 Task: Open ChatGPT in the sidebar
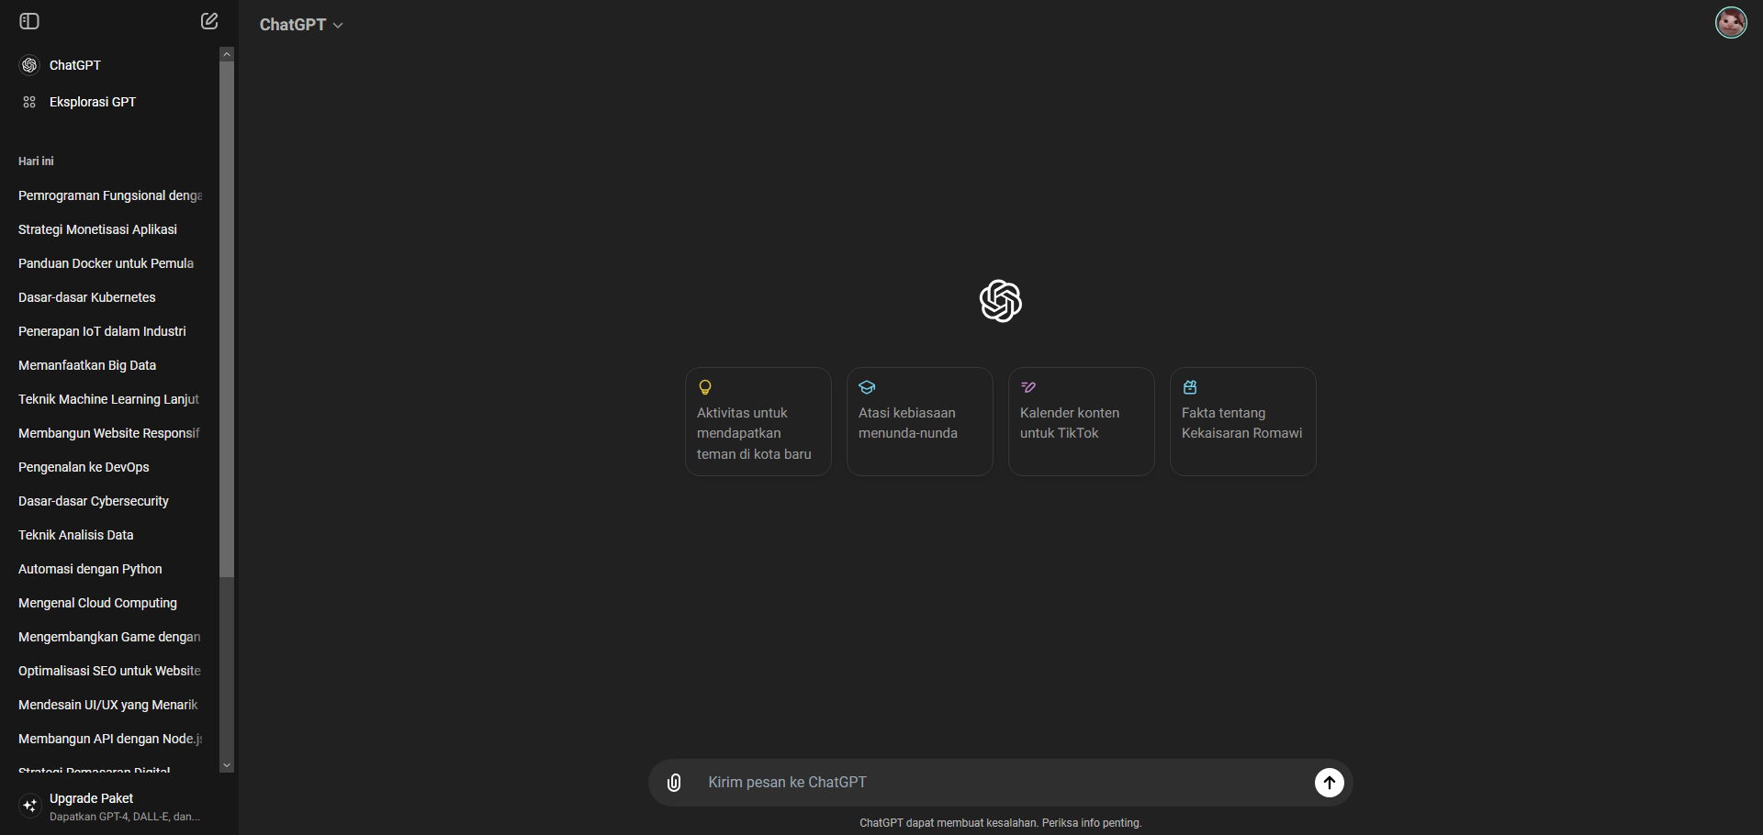(x=110, y=65)
